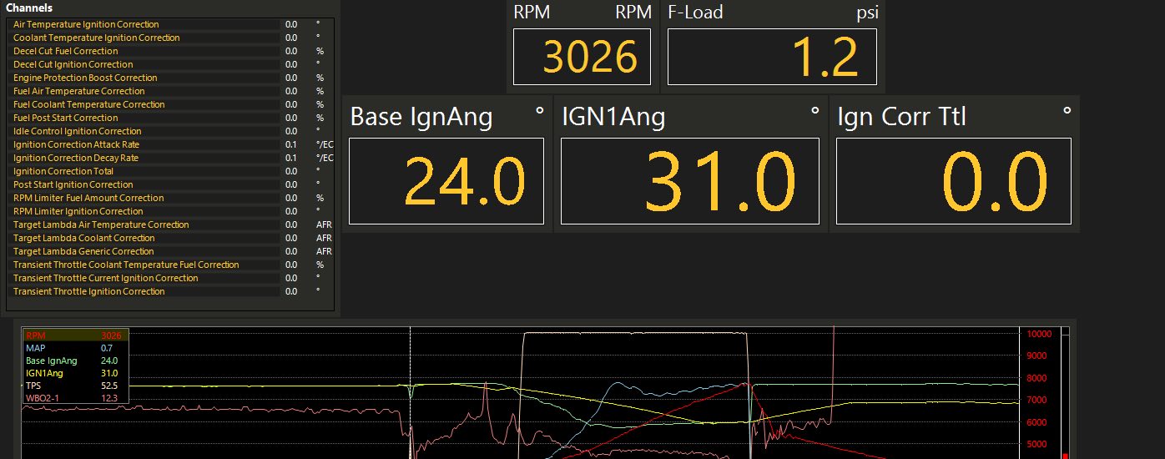The image size is (1165, 459).
Task: Select Transient Throttle Ignition Correction row
Action: tap(170, 291)
